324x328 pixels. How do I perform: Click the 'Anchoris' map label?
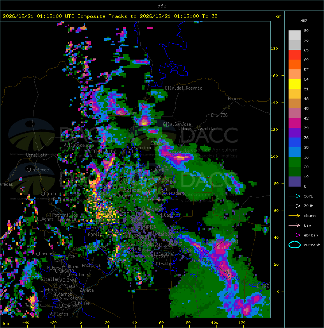pos(91,265)
